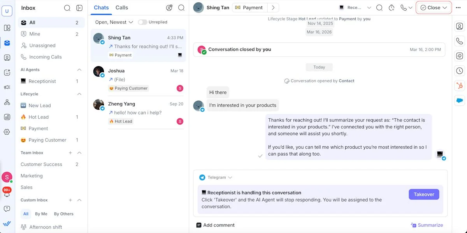Open the Close conversation dropdown
This screenshot has width=467, height=233.
[434, 8]
